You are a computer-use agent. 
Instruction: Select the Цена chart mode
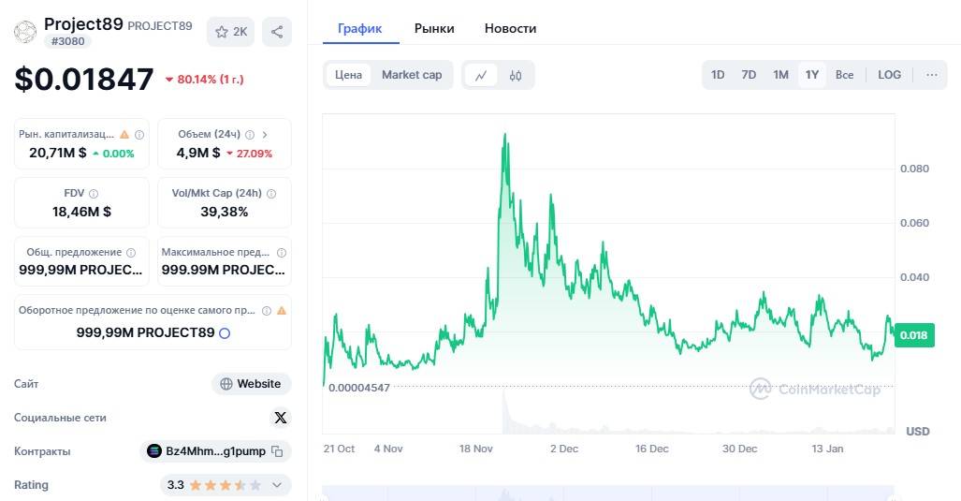348,75
